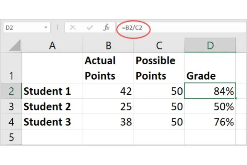Click the formula bar containing =B2/C2
Screen dimensions: 247x165
pyautogui.click(x=174, y=27)
